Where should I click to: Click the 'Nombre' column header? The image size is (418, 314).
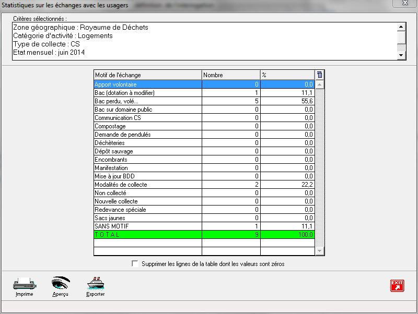230,75
